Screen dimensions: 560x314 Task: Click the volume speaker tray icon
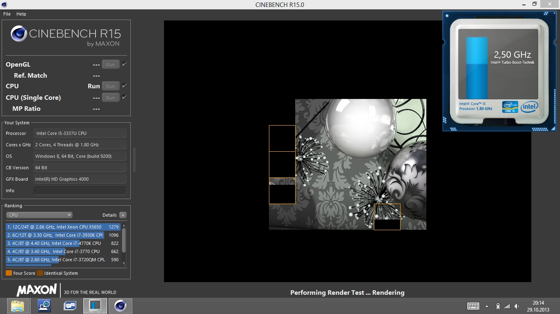[517, 306]
